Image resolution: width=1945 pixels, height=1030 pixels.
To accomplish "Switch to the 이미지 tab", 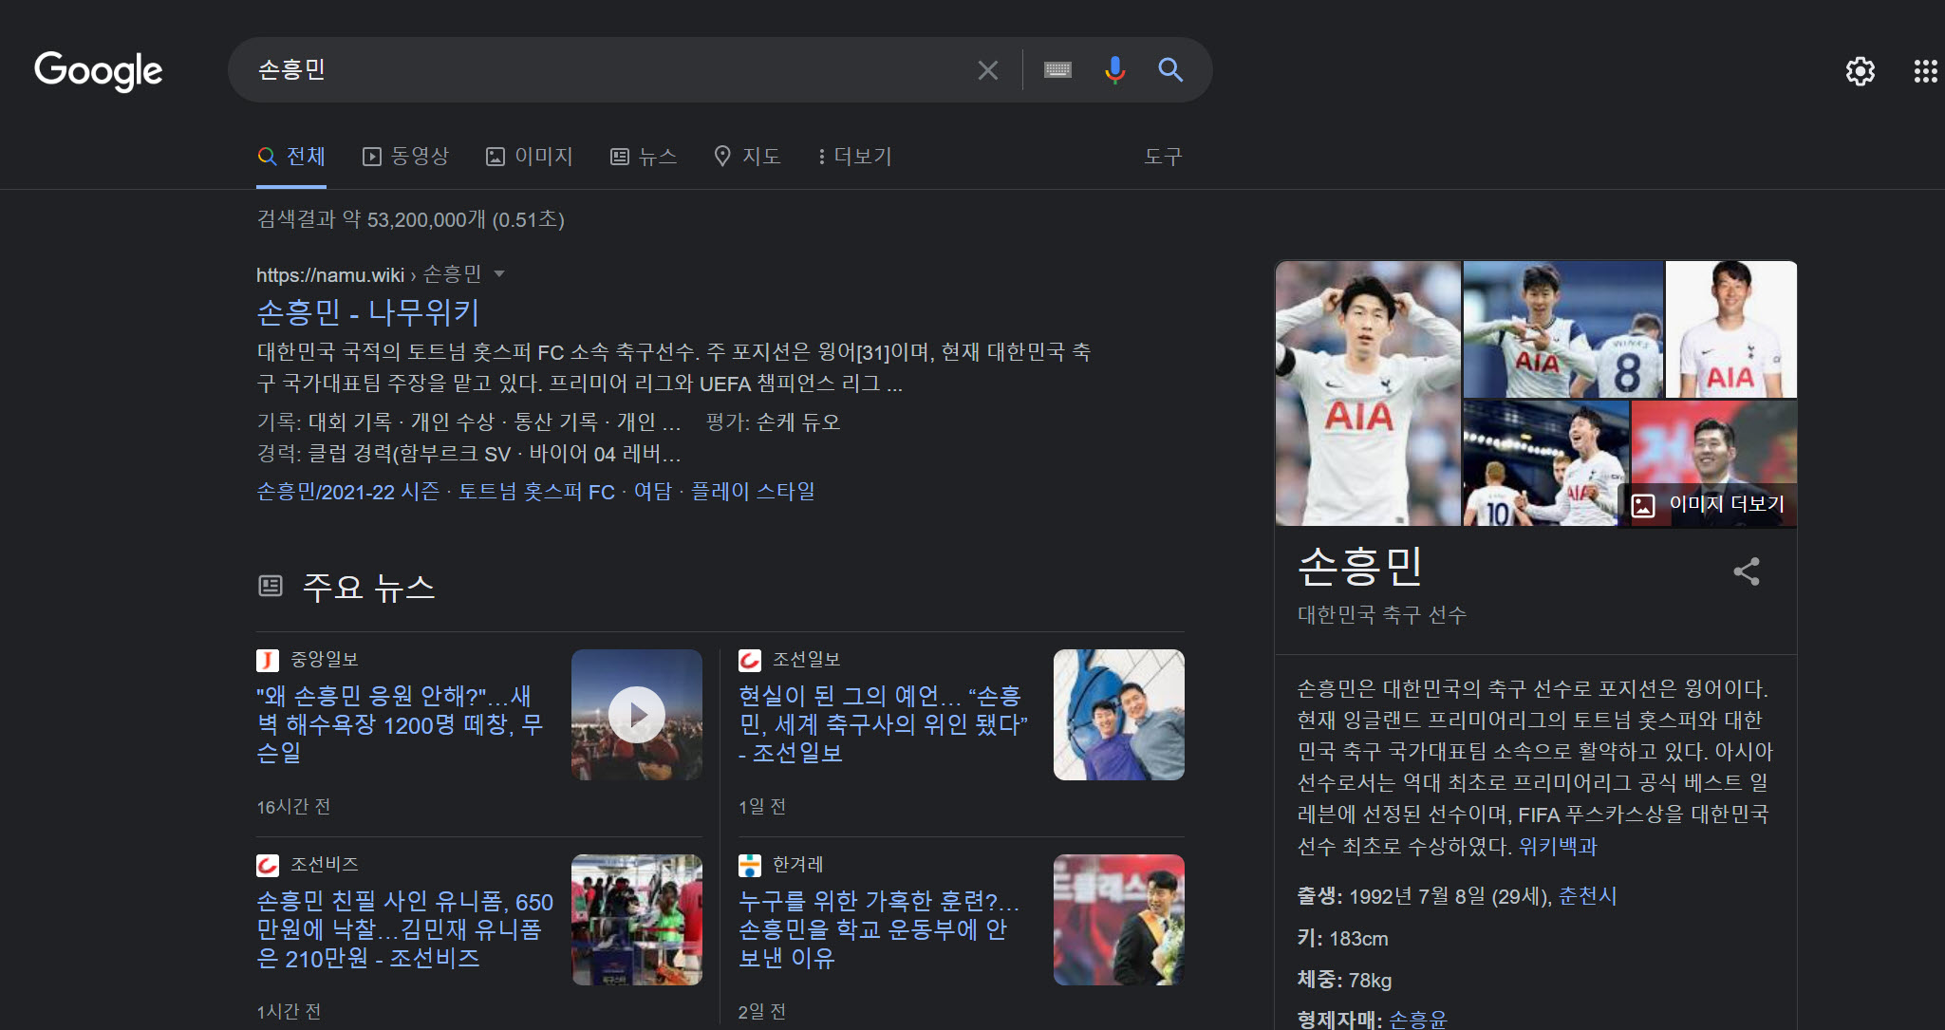I will point(530,157).
